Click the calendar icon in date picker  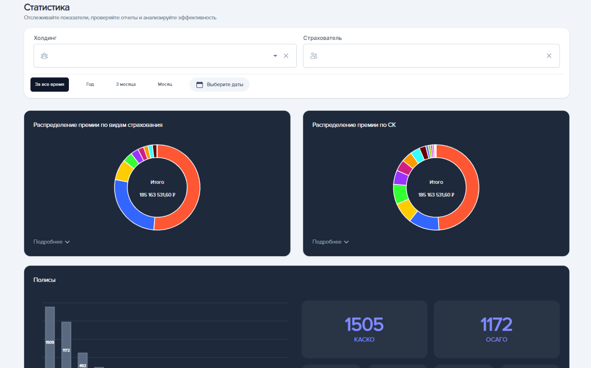[x=200, y=85]
